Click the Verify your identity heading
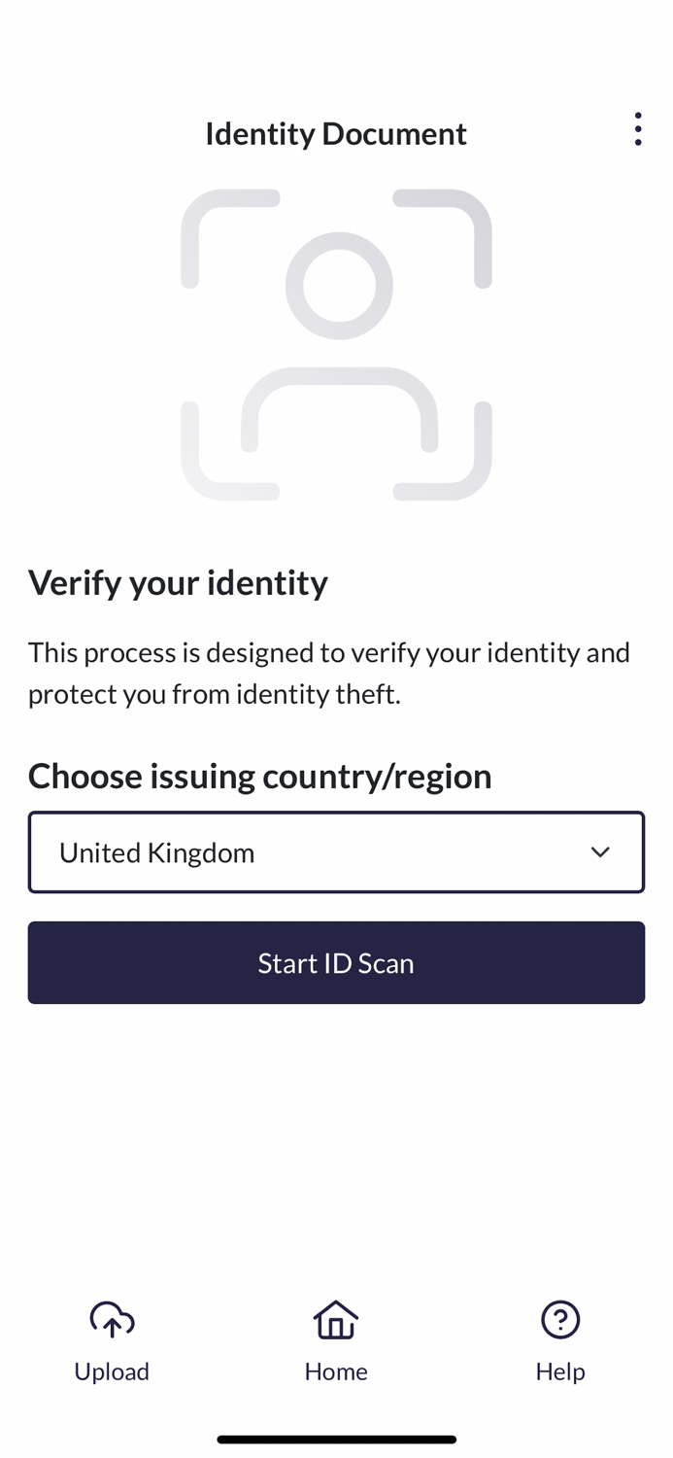This screenshot has width=673, height=1458. [x=178, y=582]
